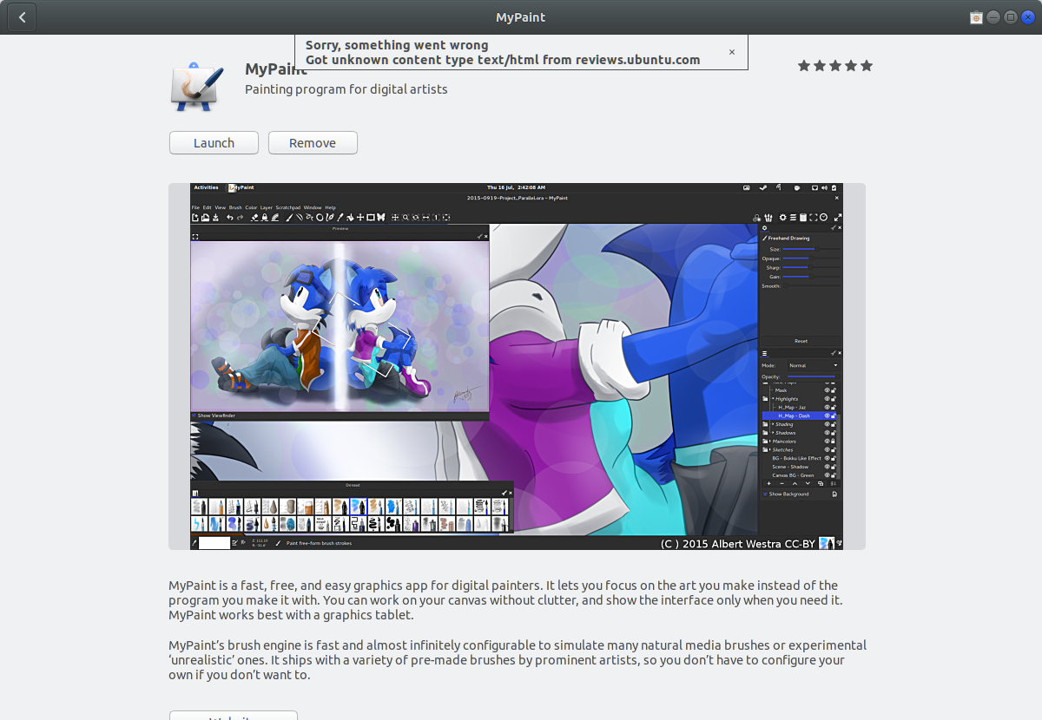Open the Brush menu in MyPaint
1042x720 pixels.
(235, 208)
